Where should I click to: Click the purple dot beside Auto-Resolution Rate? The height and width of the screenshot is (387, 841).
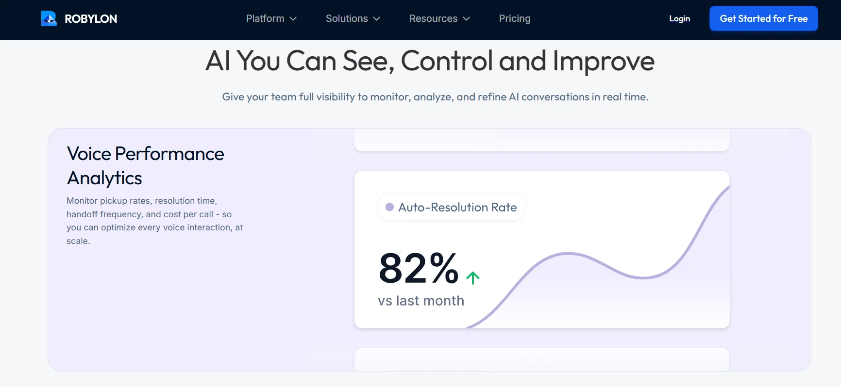[x=389, y=207]
